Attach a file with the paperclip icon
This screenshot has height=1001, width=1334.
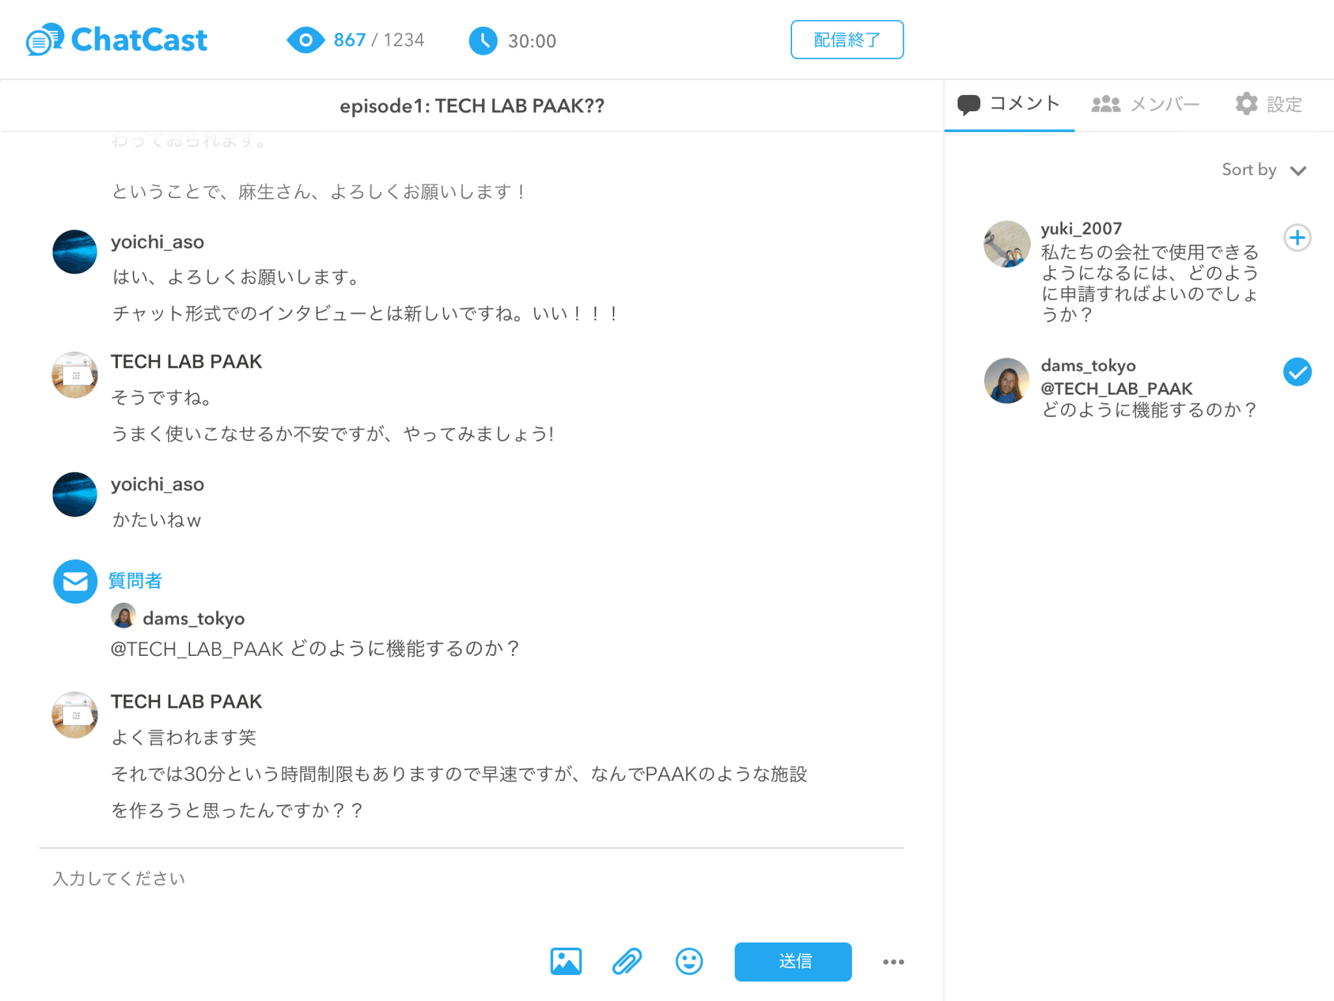(627, 961)
